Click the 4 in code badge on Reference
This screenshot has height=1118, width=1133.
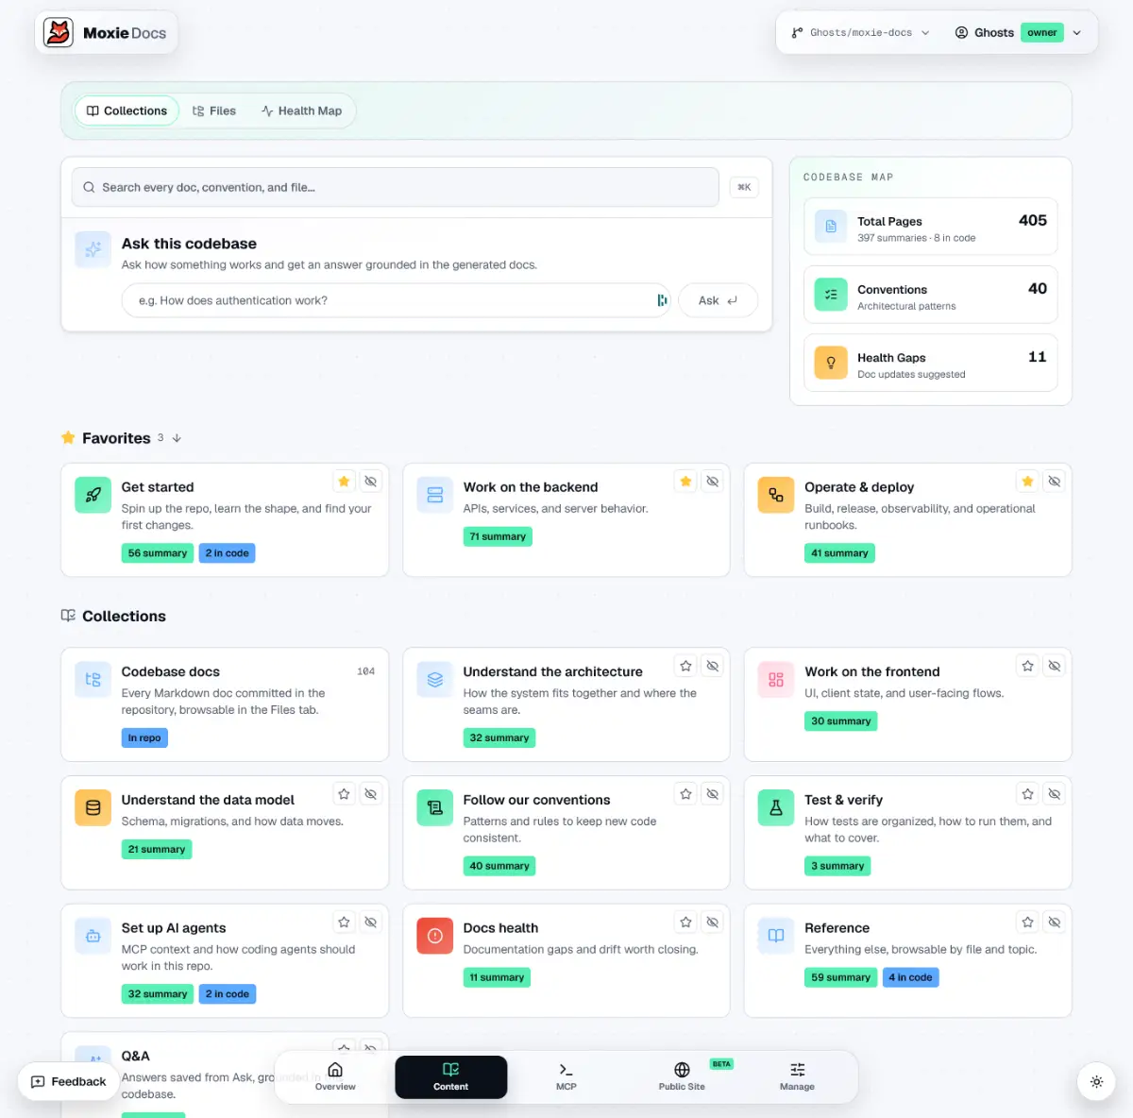coord(910,977)
